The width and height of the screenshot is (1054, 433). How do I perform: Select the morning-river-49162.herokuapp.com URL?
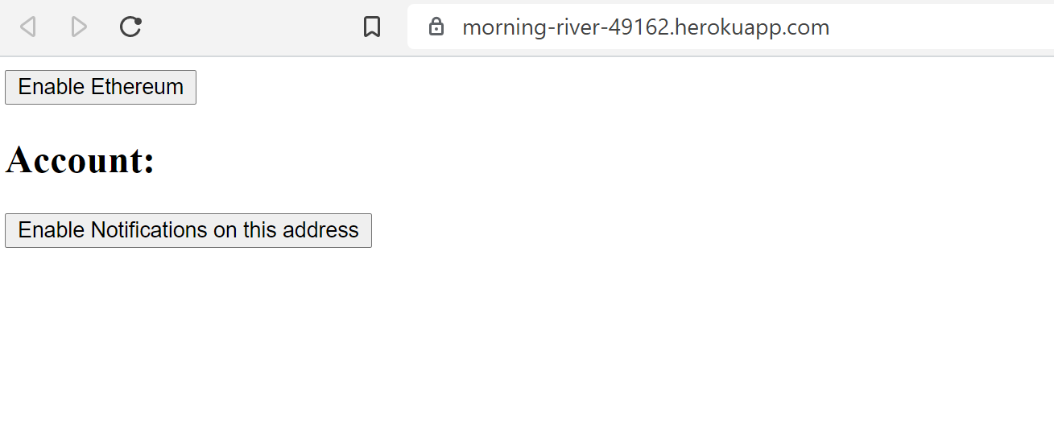(x=645, y=27)
